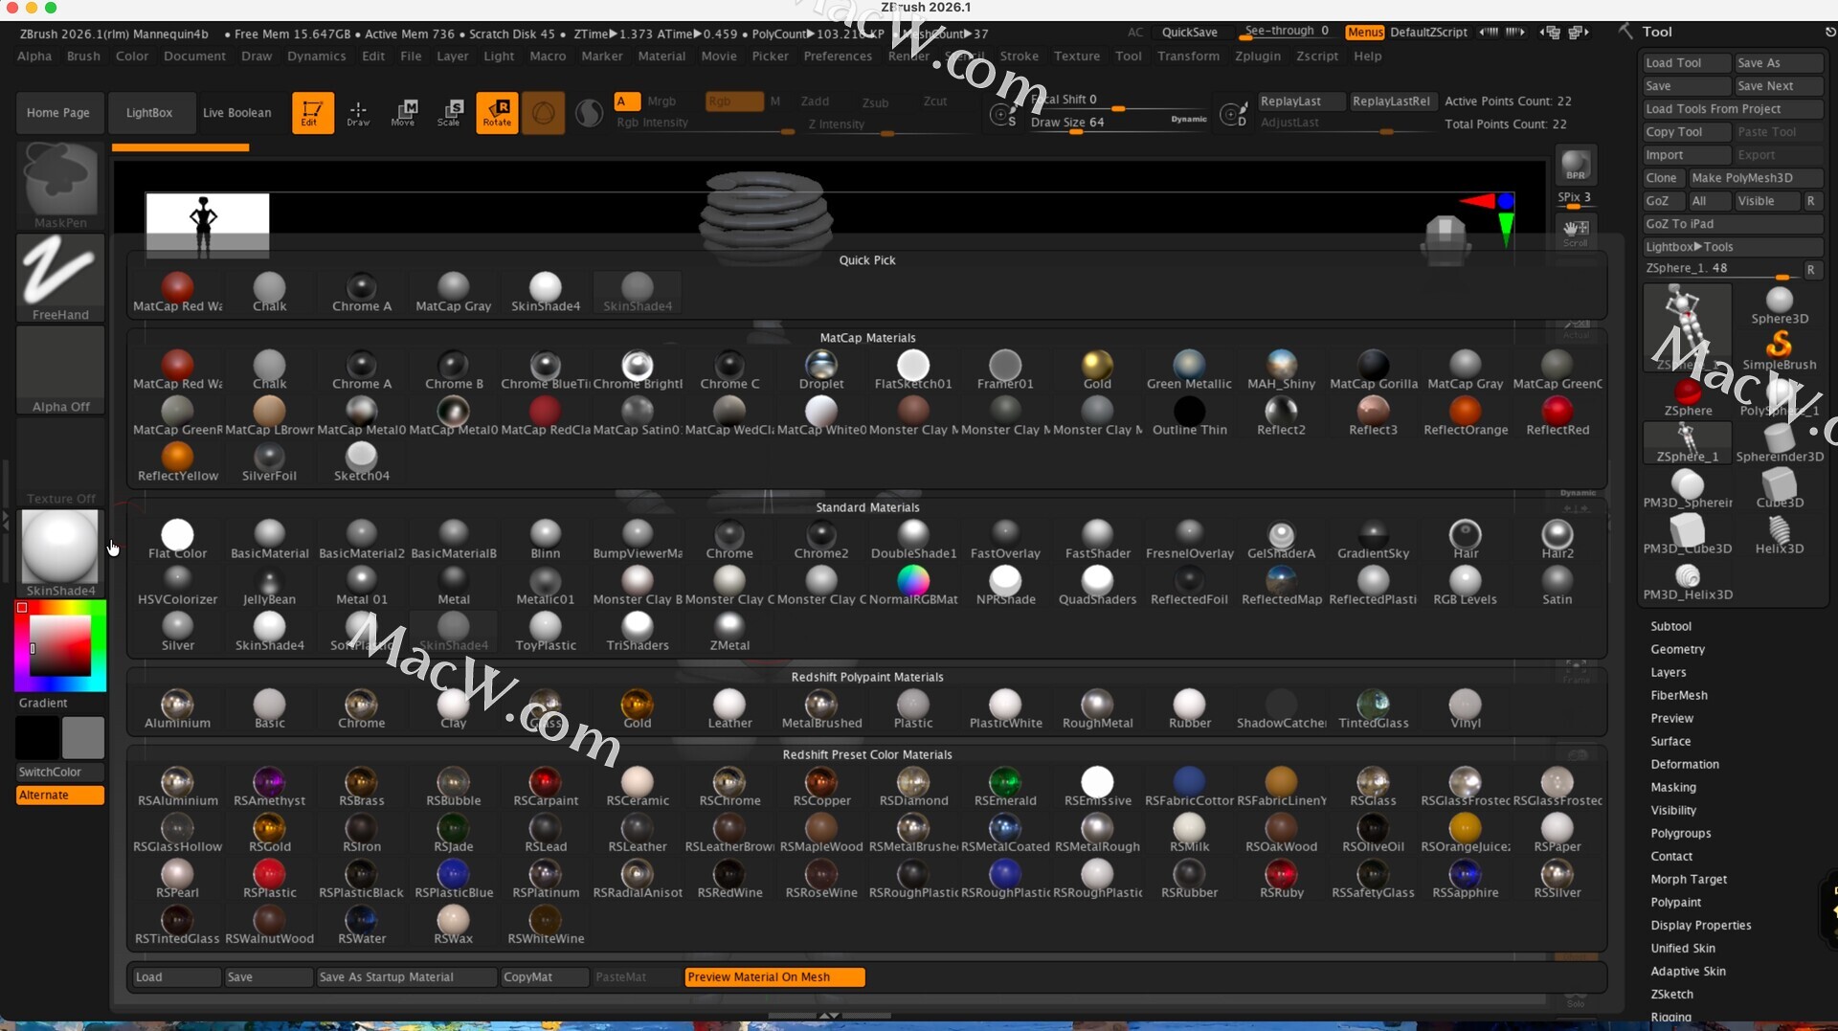
Task: Toggle Live Boolean mode
Action: coord(237,113)
